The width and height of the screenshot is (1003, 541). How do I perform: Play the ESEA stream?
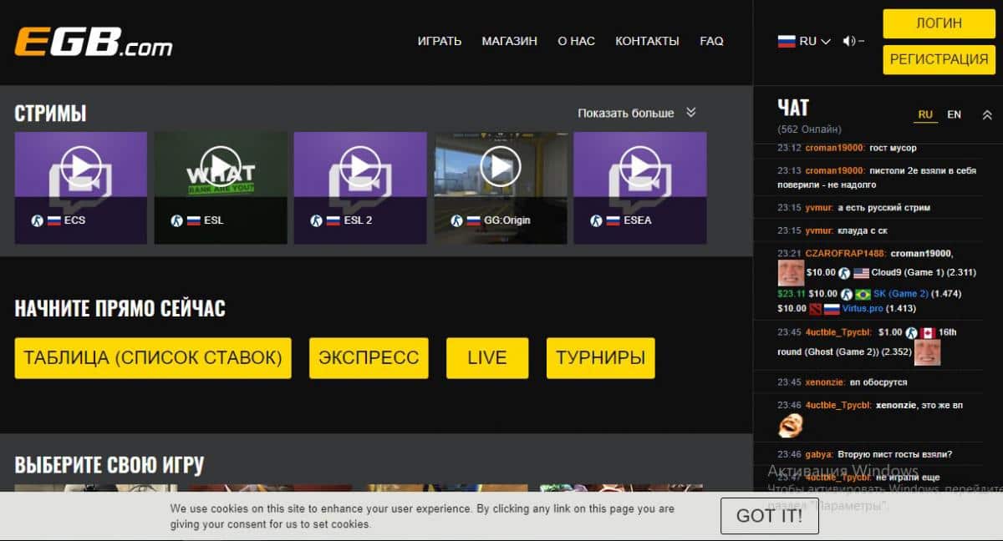pos(639,168)
